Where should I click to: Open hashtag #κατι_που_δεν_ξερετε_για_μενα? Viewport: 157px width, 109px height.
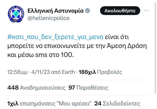pyautogui.click(x=55, y=37)
